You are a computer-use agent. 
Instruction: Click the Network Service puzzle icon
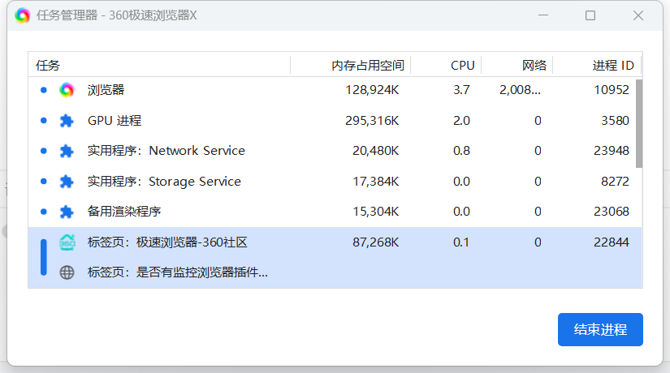pos(67,151)
